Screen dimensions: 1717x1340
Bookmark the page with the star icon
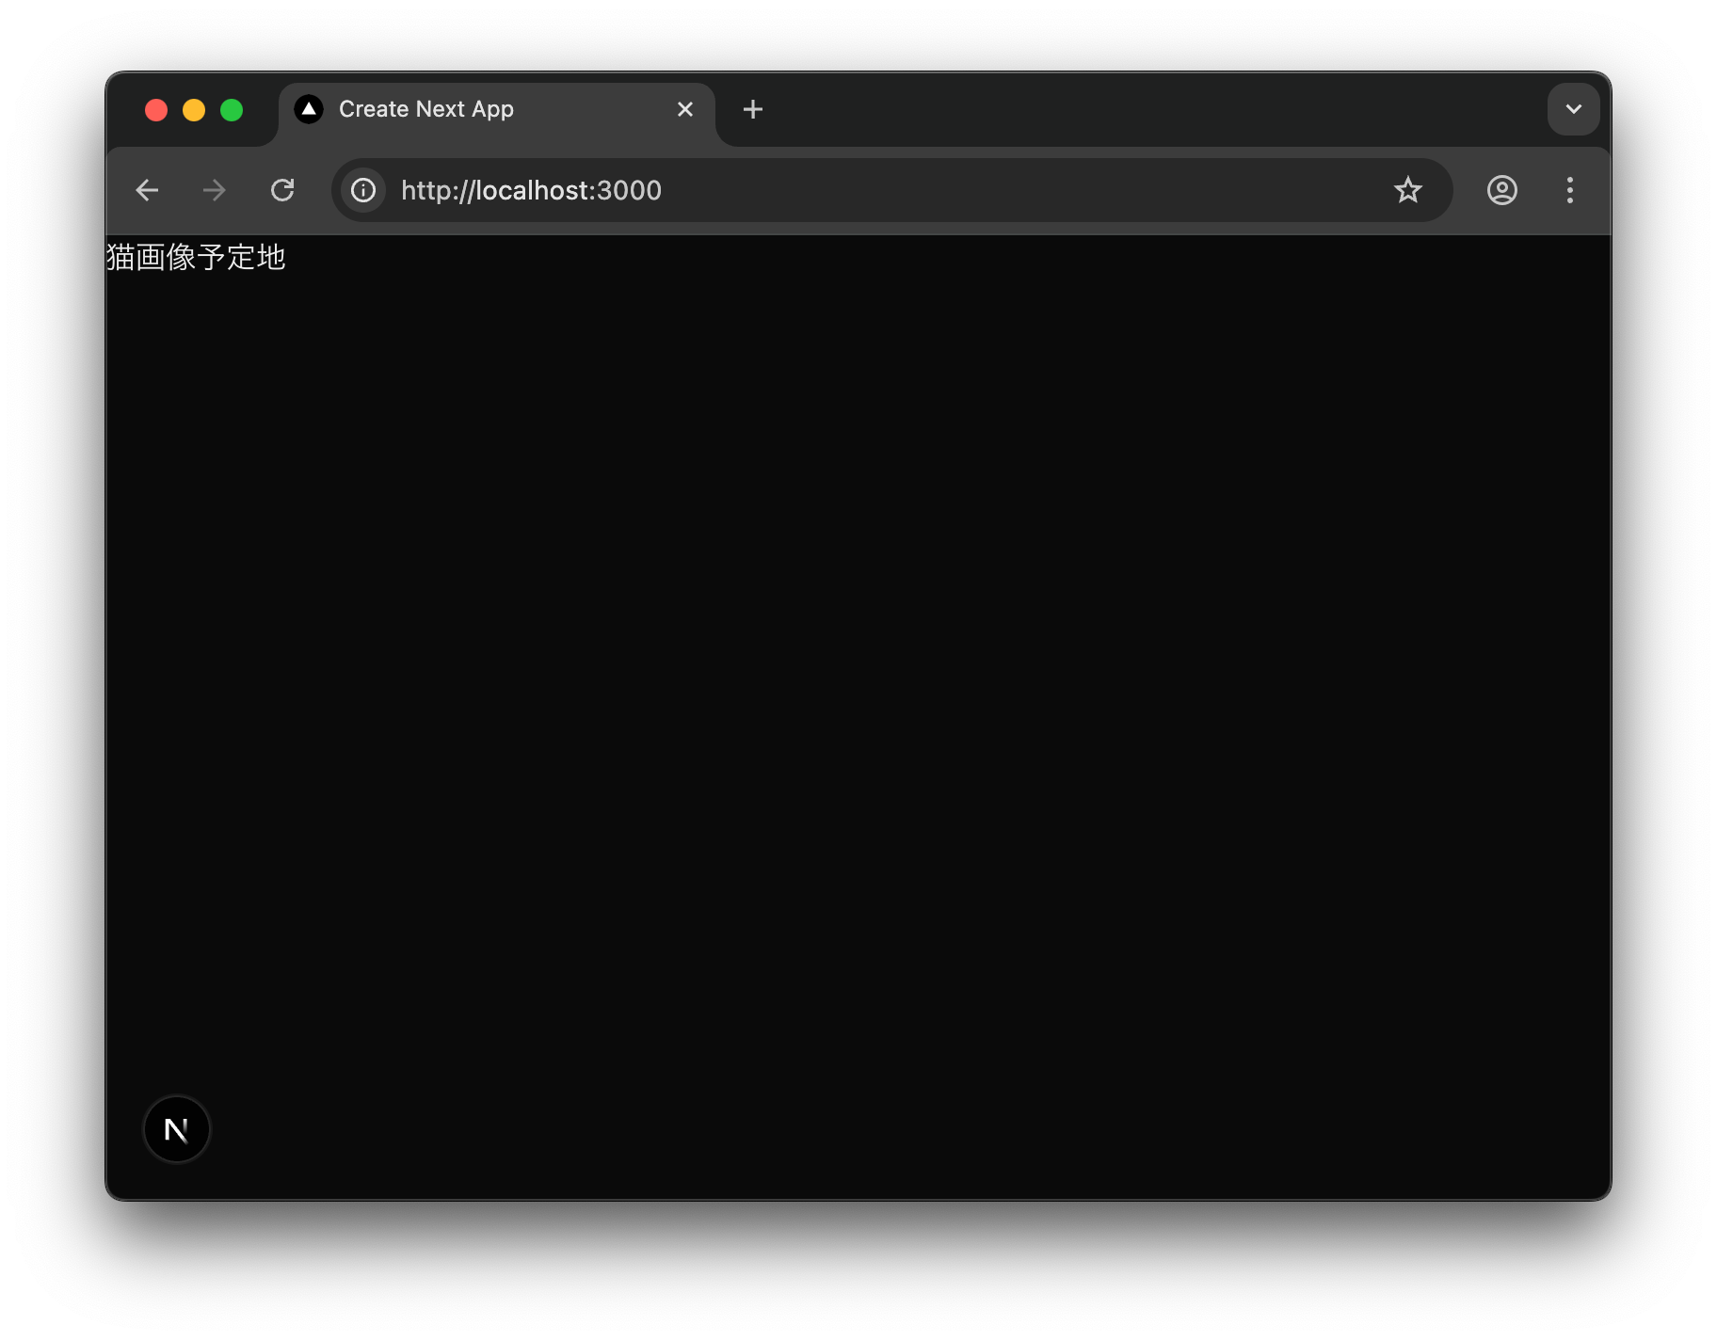[1407, 190]
